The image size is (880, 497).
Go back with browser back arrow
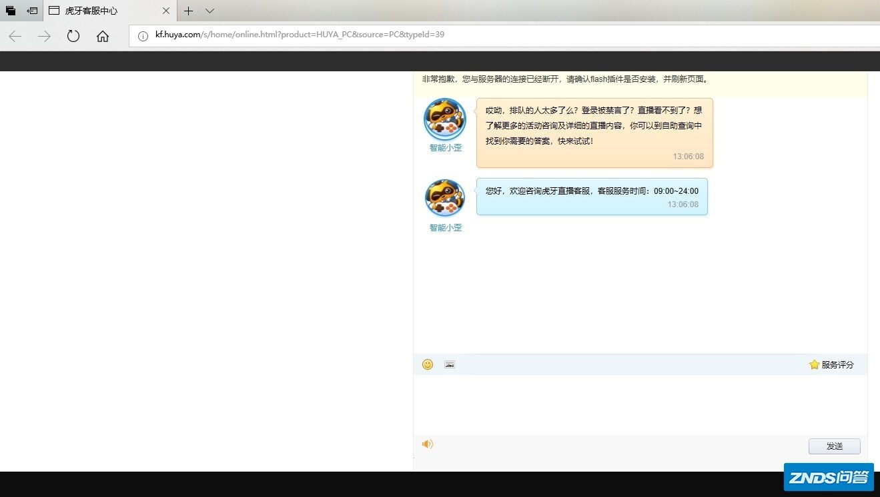[15, 36]
